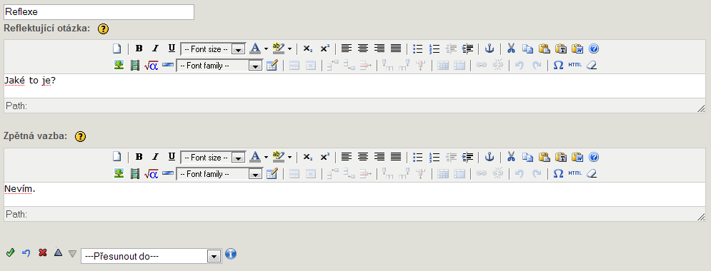Toggle Bold in Reflektující otázka editor

coord(139,48)
